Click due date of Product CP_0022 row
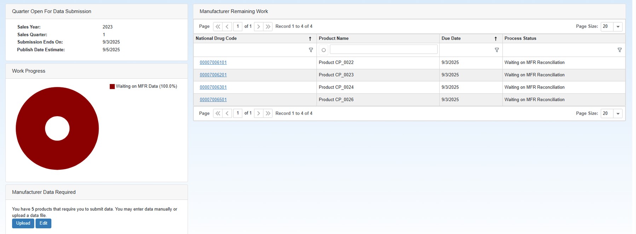 [471, 62]
